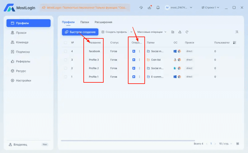Start Profile 2 using the play icon
248x153 pixels.
point(134,68)
